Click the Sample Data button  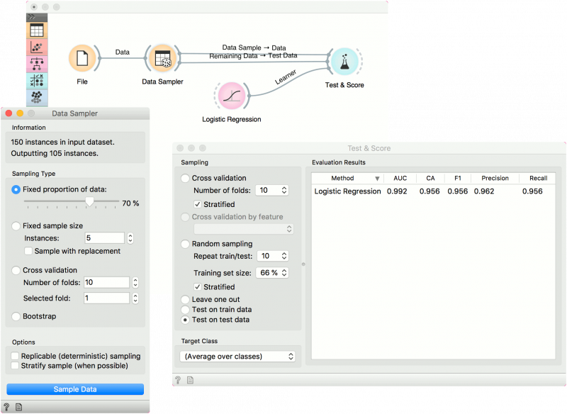point(75,389)
